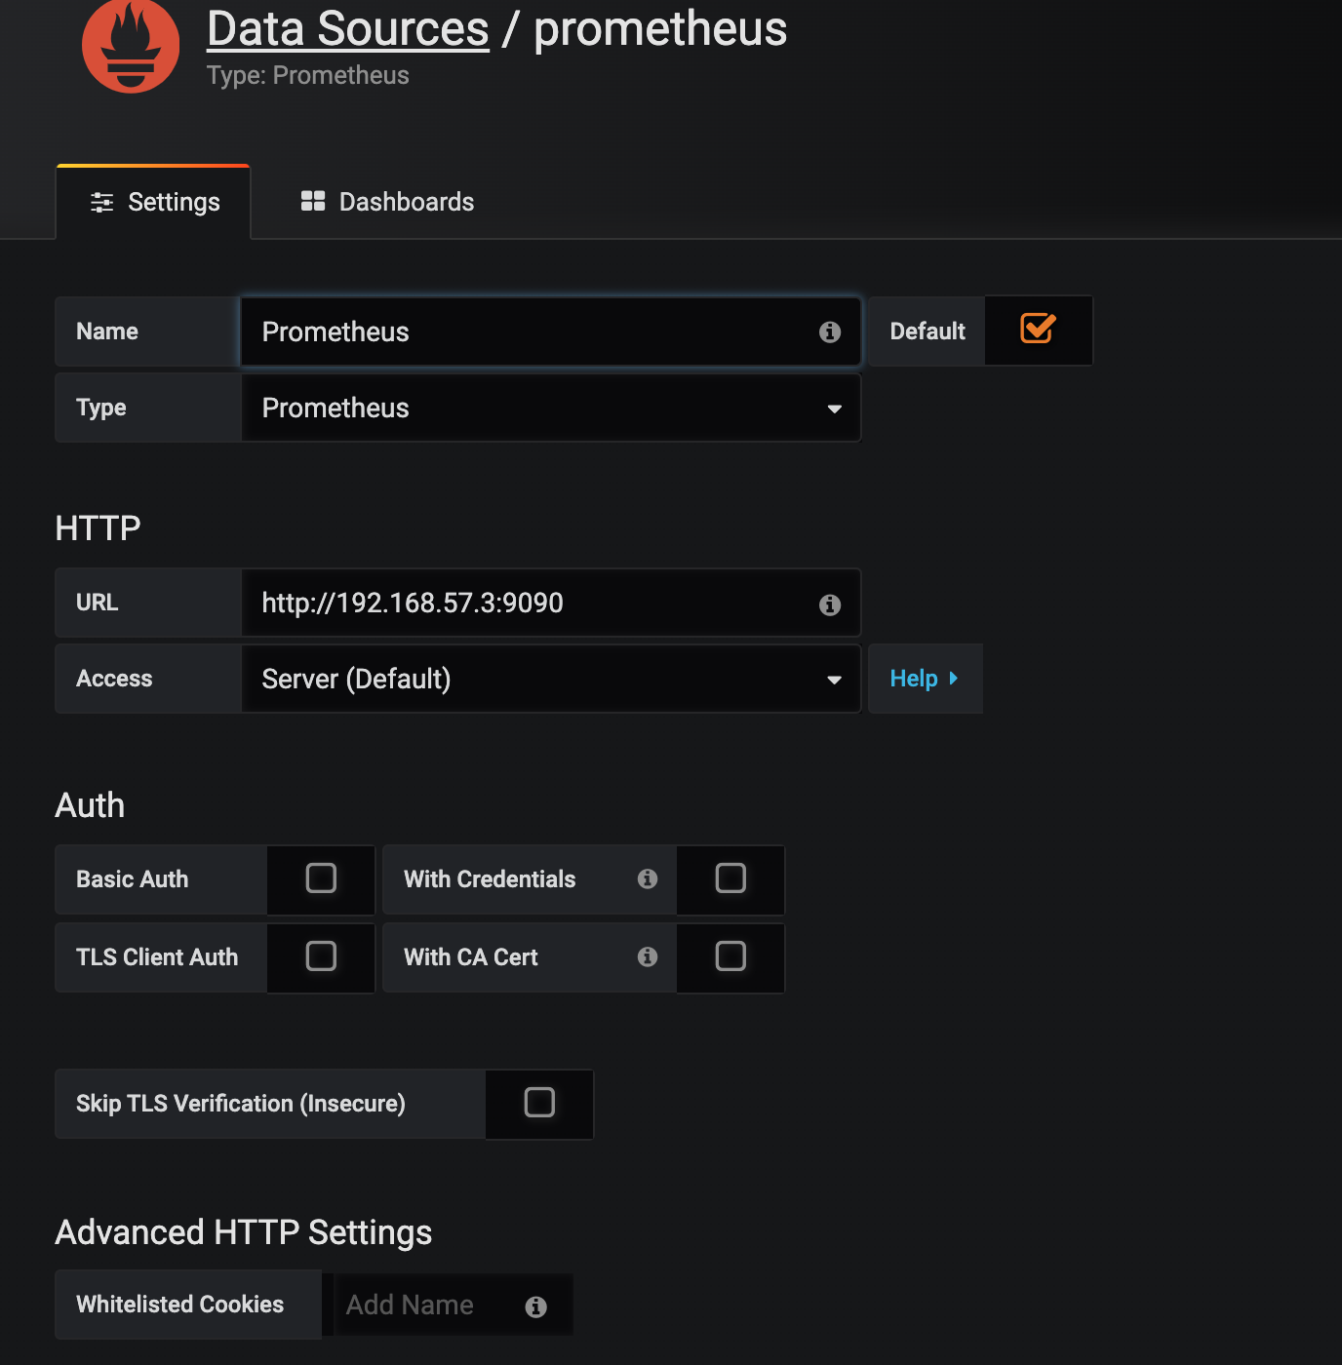Screen dimensions: 1342x1365
Task: Open the Type Prometheus dropdown
Action: (551, 408)
